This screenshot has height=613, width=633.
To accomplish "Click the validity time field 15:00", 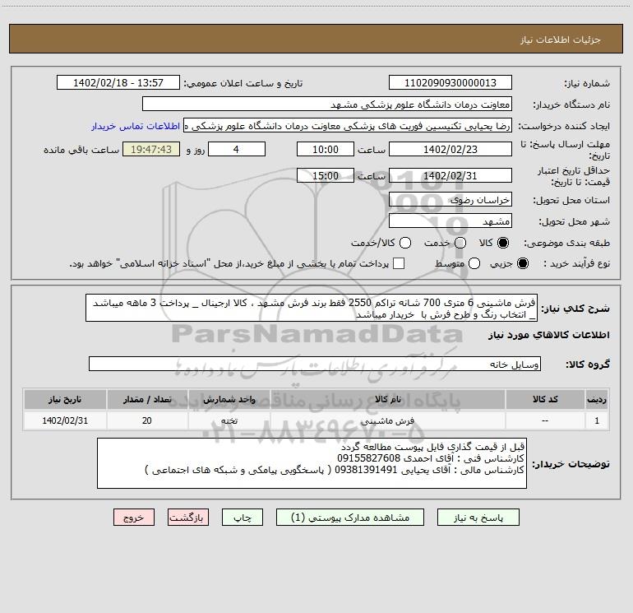I will click(x=326, y=176).
